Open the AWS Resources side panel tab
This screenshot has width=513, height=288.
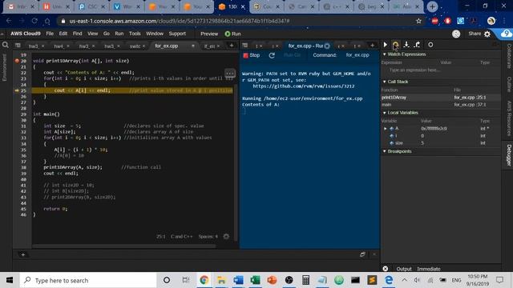pyautogui.click(x=509, y=118)
